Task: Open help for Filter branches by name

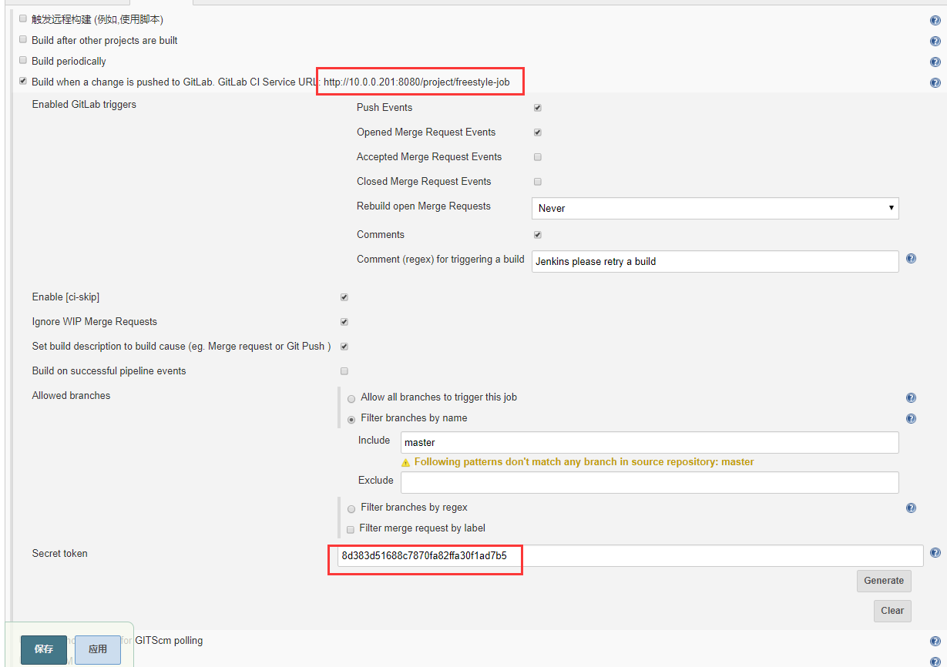Action: click(x=911, y=419)
